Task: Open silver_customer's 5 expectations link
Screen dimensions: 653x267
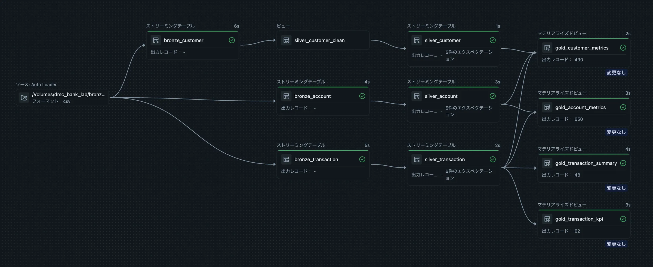Action: [x=469, y=55]
